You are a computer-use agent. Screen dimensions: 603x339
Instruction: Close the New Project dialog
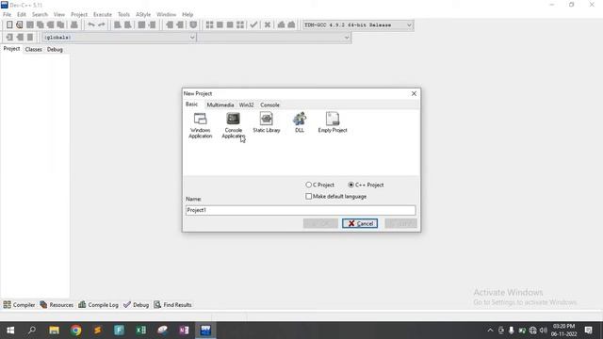click(x=414, y=93)
